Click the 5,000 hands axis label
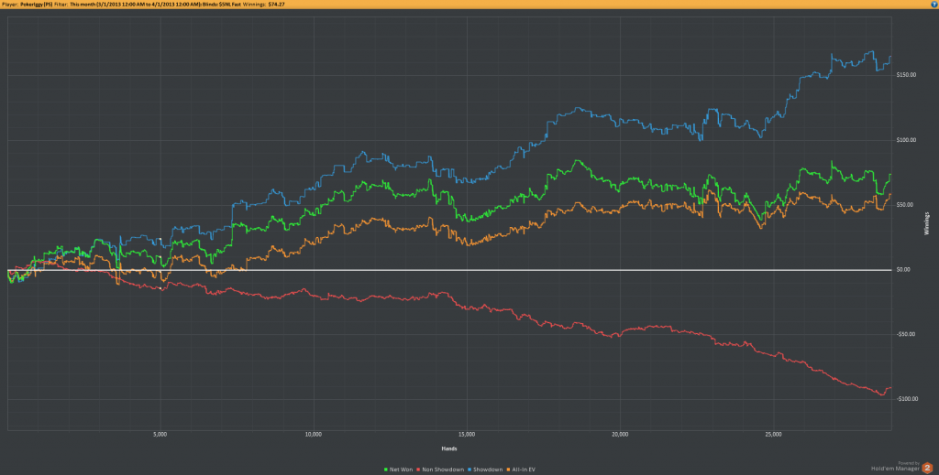Image resolution: width=939 pixels, height=475 pixels. (160, 435)
